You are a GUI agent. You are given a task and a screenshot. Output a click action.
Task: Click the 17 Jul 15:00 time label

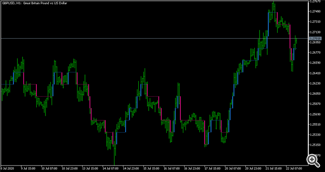click(x=212, y=168)
